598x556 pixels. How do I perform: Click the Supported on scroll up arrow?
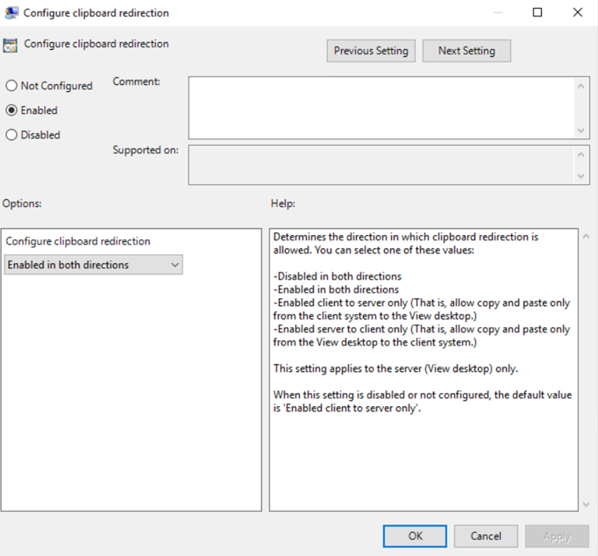pyautogui.click(x=582, y=153)
